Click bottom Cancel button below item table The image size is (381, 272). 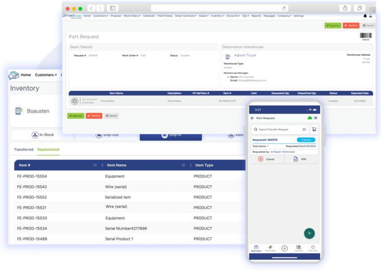coord(111,116)
